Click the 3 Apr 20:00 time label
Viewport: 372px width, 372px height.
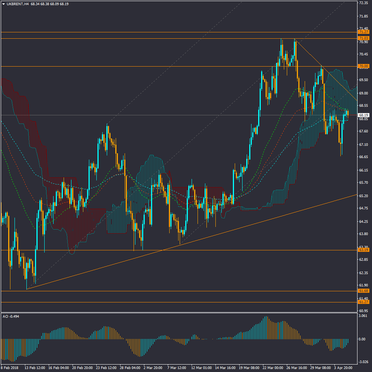tap(344, 368)
